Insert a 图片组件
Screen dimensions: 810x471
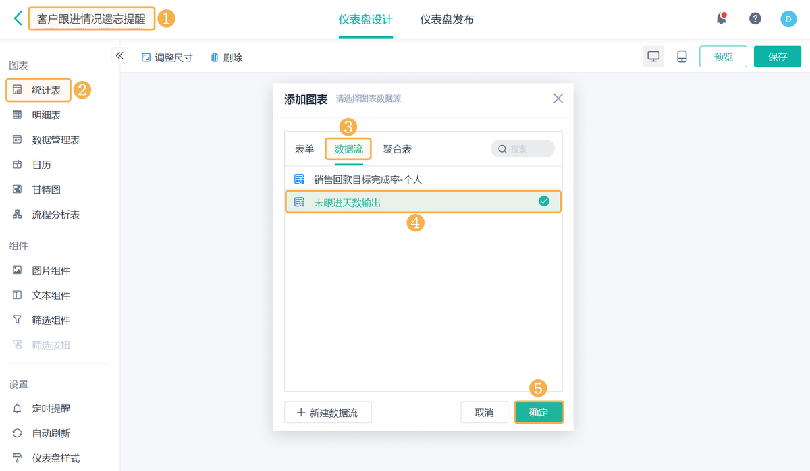[51, 271]
